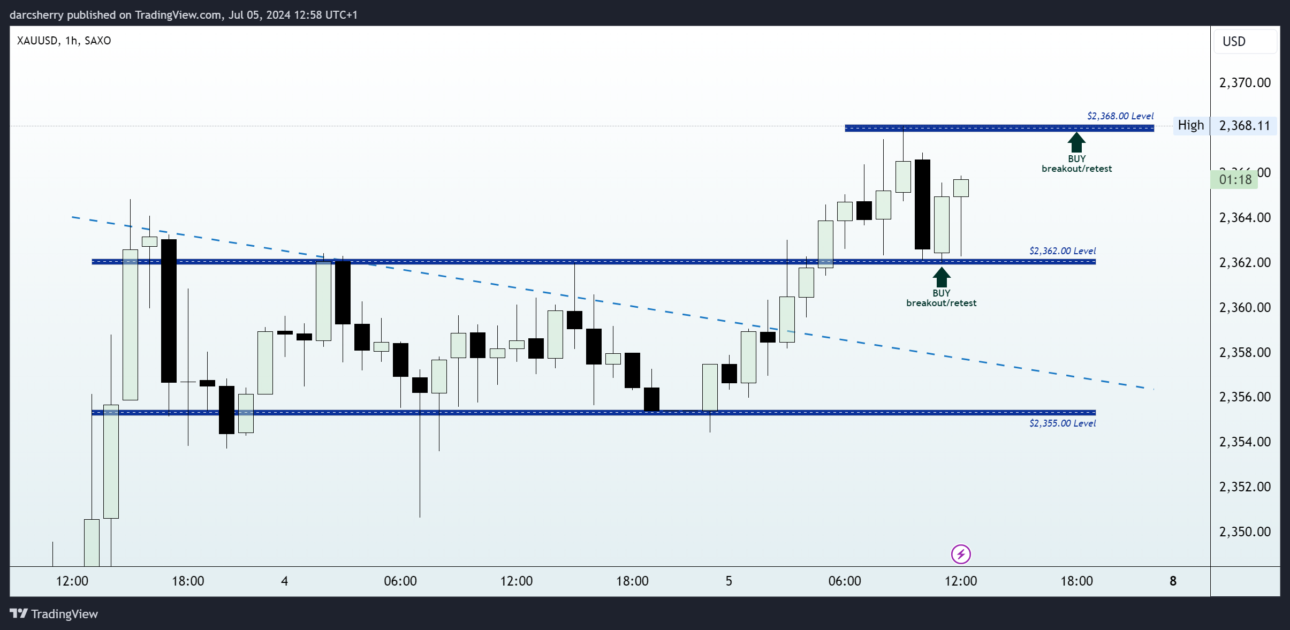Click the $2,355.00 Level text label

pos(1063,423)
